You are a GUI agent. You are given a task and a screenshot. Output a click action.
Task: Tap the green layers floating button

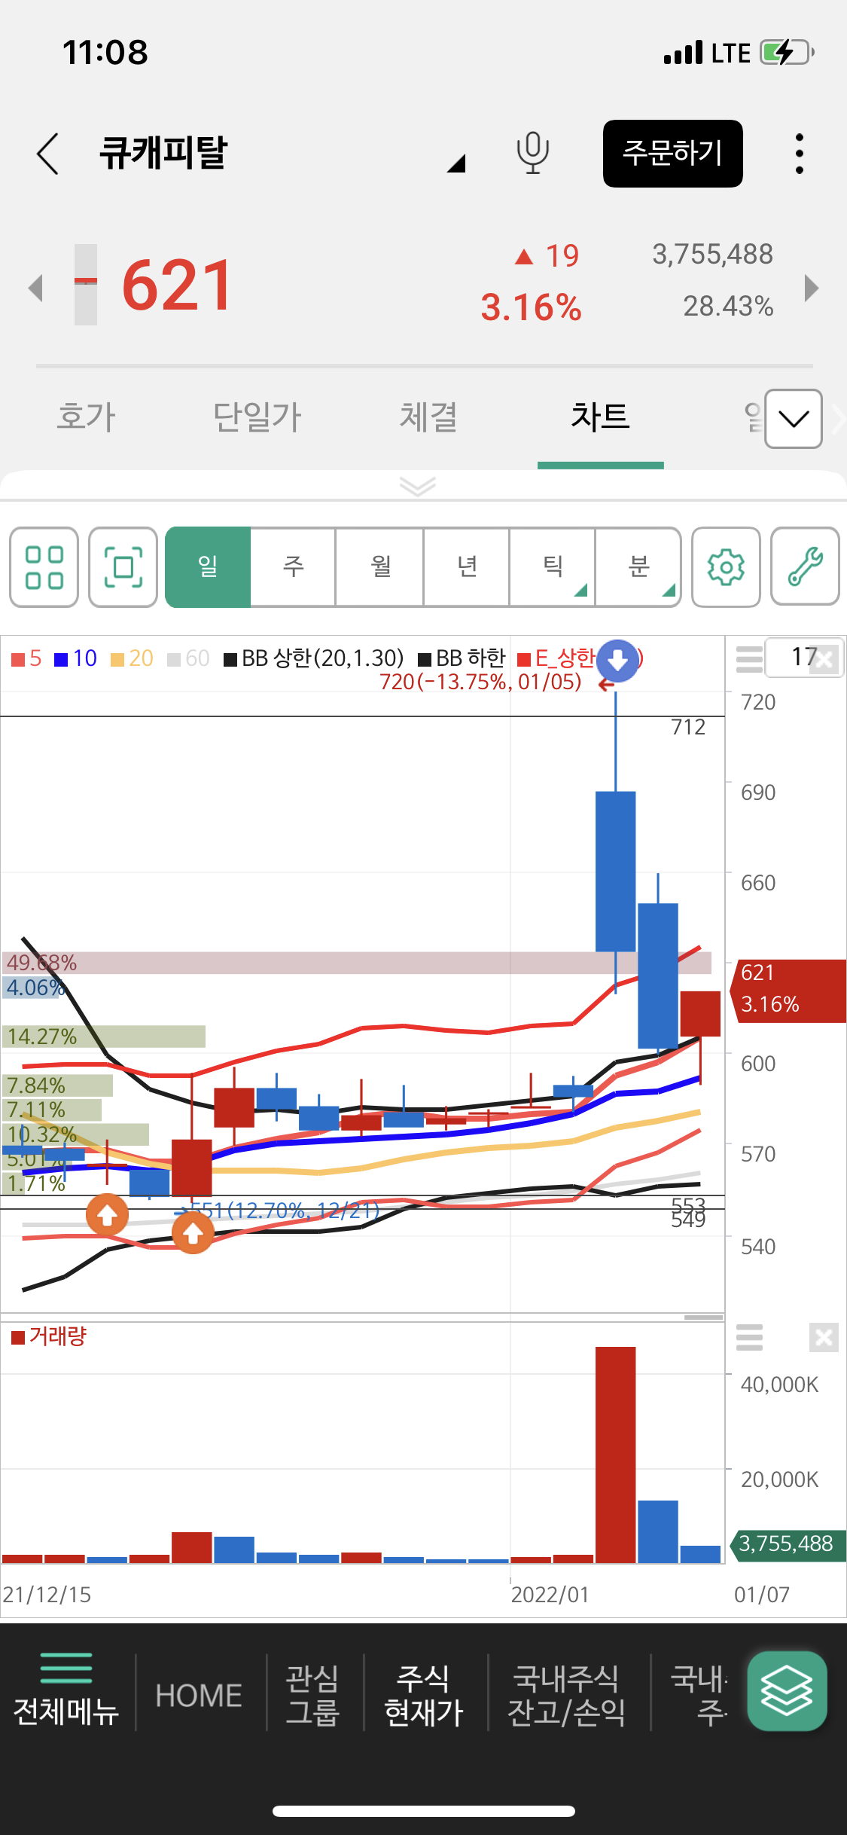(788, 1691)
